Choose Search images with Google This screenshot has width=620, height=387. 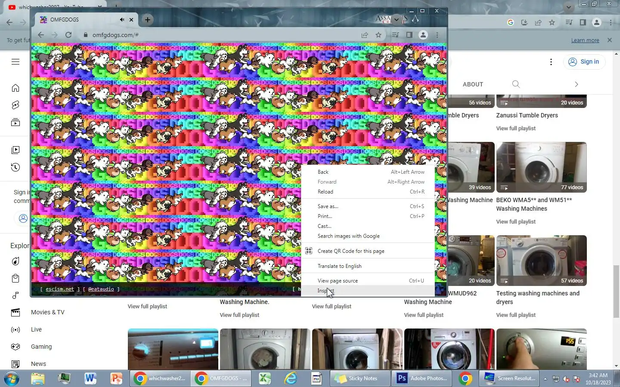coord(368,236)
